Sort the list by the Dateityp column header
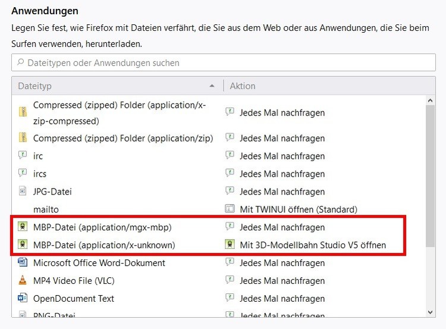The width and height of the screenshot is (446, 329). pos(118,86)
